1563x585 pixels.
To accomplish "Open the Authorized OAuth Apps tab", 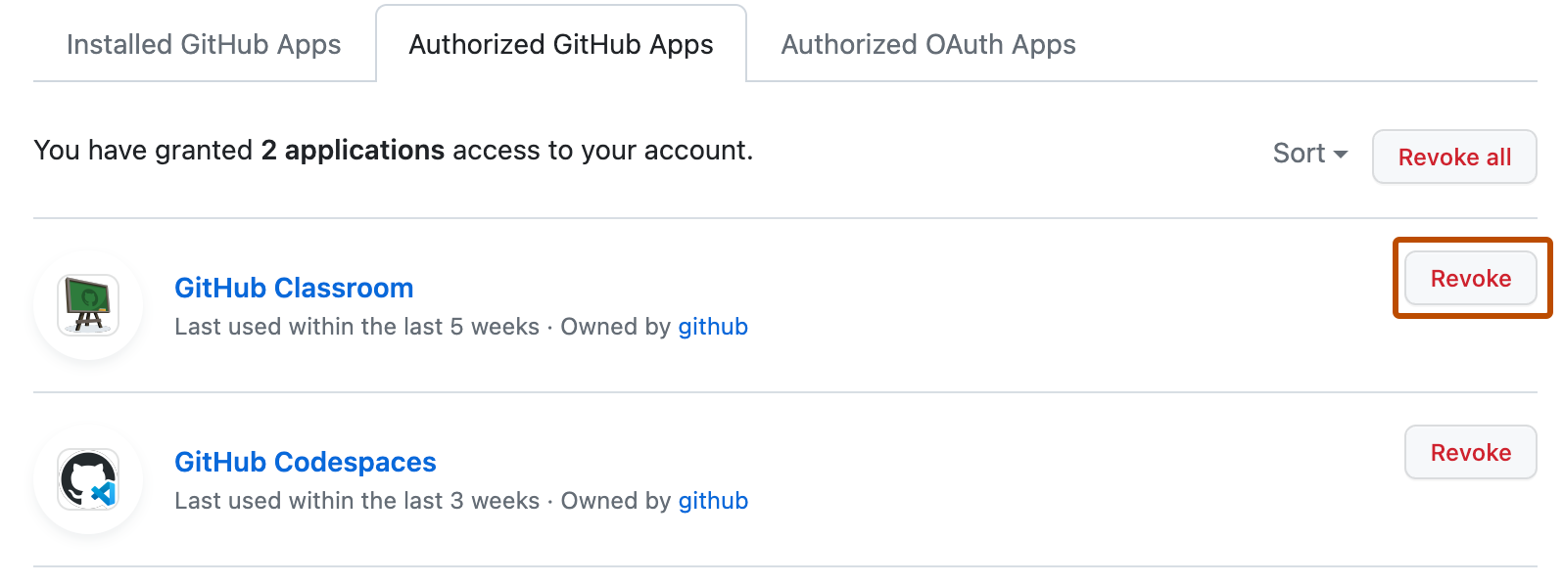I will pos(926,44).
